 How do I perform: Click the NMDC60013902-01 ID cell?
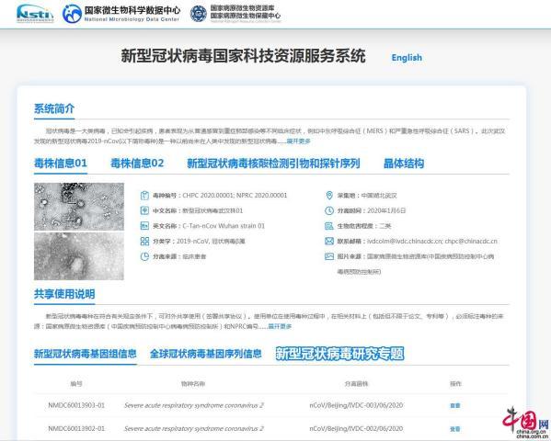coord(76,429)
